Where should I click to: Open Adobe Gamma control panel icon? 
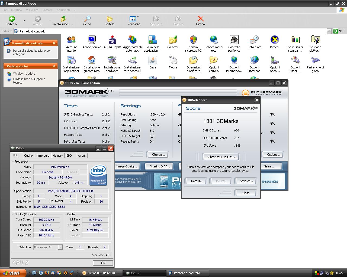(92, 42)
